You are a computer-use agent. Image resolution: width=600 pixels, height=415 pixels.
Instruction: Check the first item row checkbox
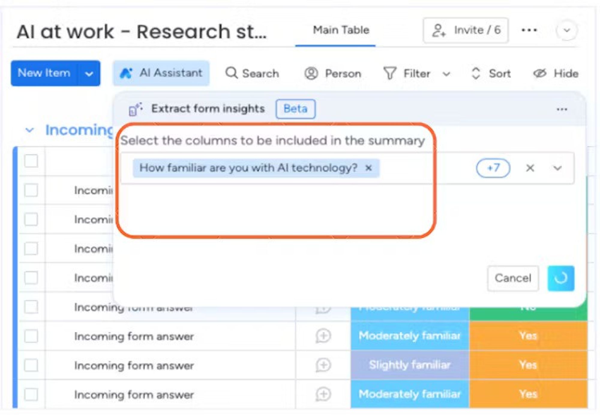click(x=31, y=190)
